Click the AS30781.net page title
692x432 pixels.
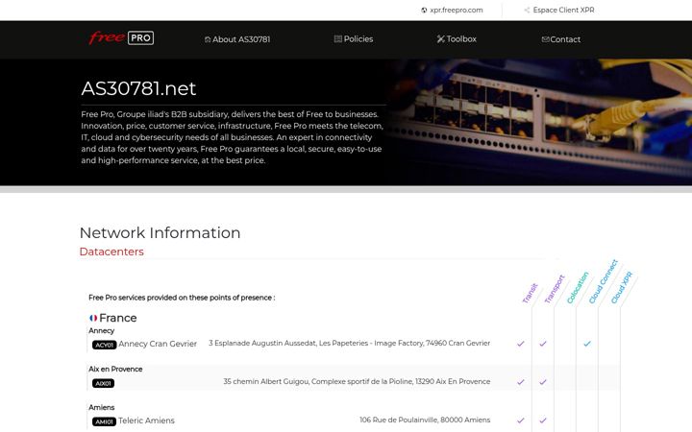point(138,88)
